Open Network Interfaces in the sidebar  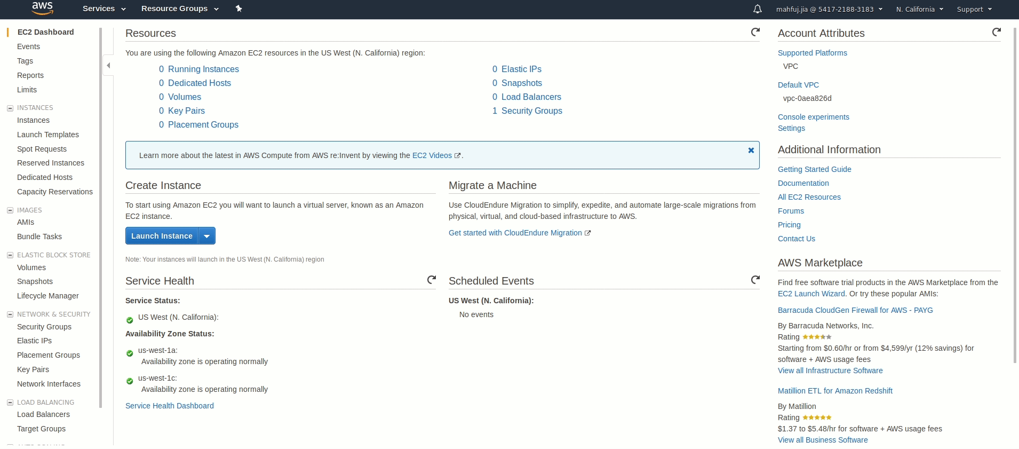coord(49,384)
